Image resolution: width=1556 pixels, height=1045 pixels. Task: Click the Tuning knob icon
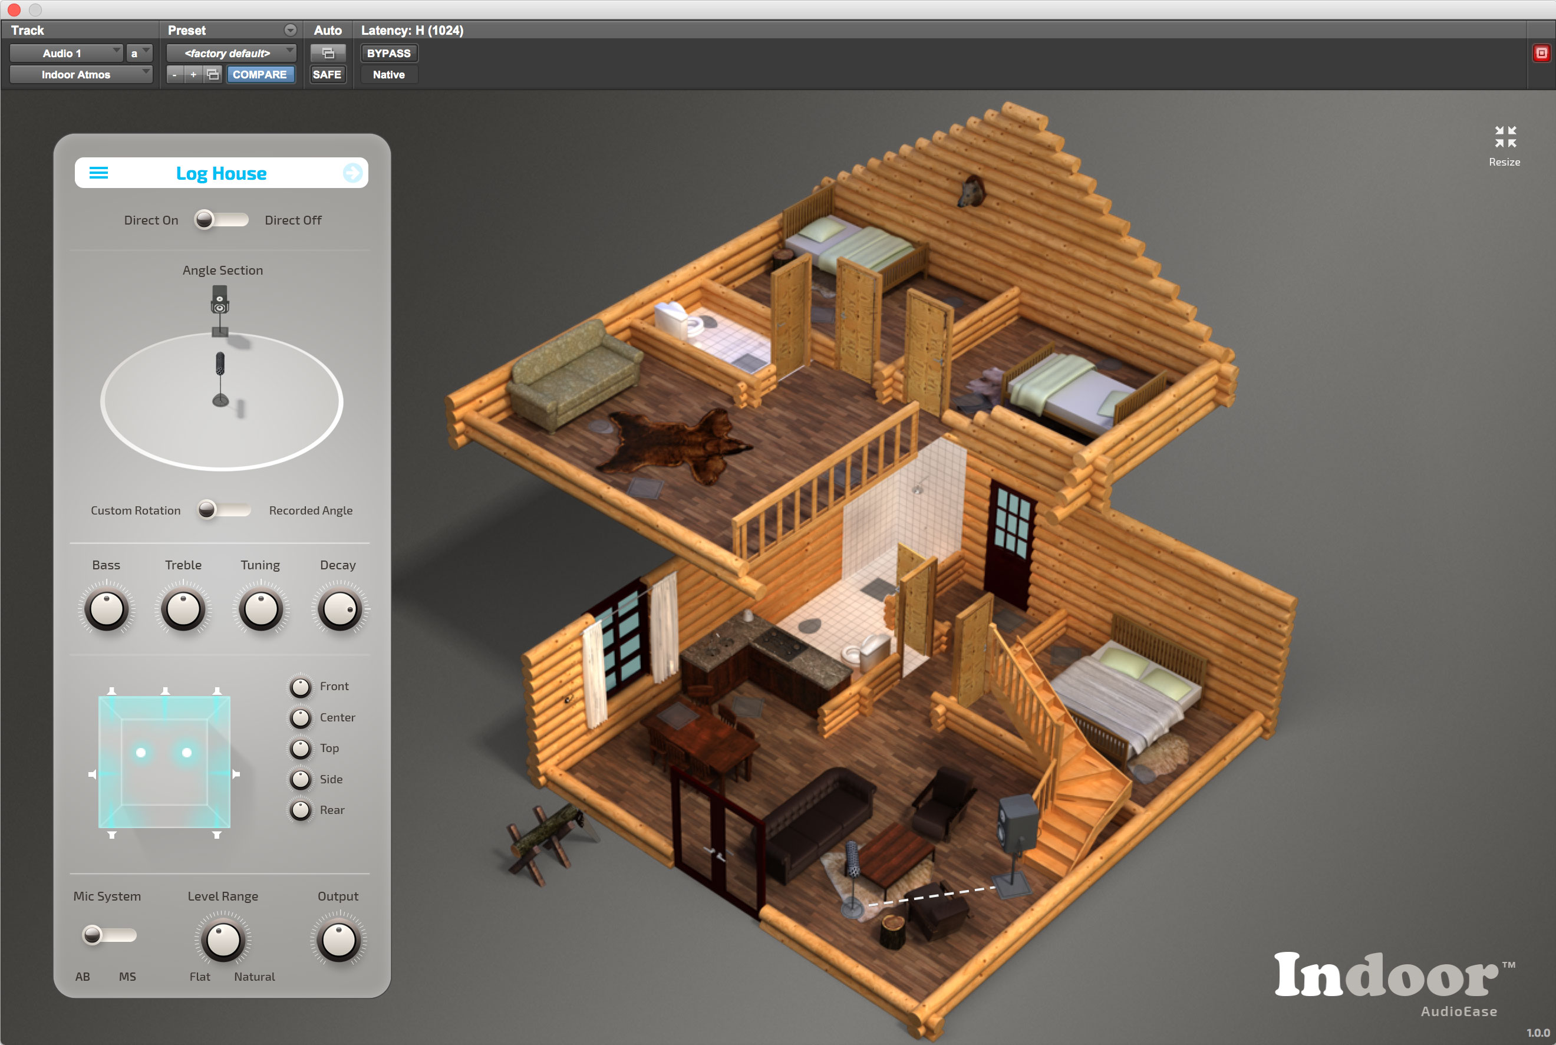pyautogui.click(x=262, y=609)
